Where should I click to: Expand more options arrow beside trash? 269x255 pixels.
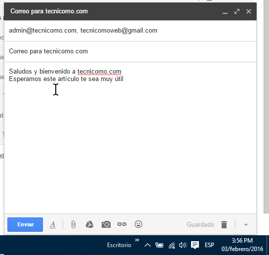(x=246, y=225)
